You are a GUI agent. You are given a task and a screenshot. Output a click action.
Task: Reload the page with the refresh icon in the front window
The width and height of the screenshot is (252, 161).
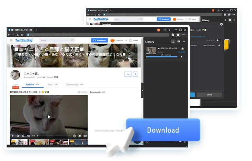(18, 35)
